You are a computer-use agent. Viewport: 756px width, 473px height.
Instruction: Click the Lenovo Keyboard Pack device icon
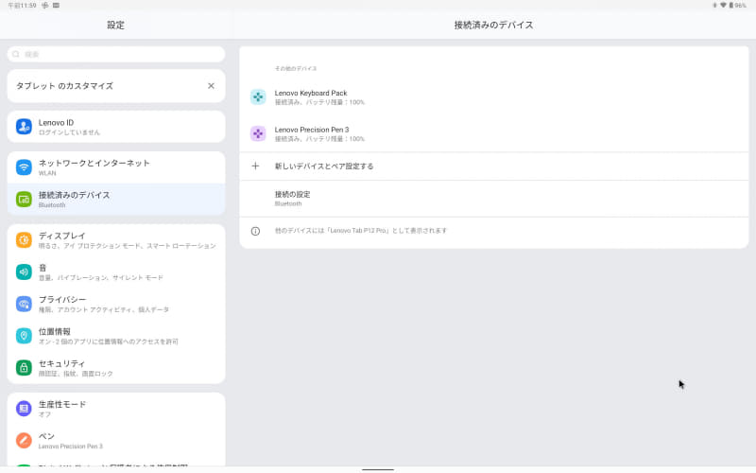[258, 96]
